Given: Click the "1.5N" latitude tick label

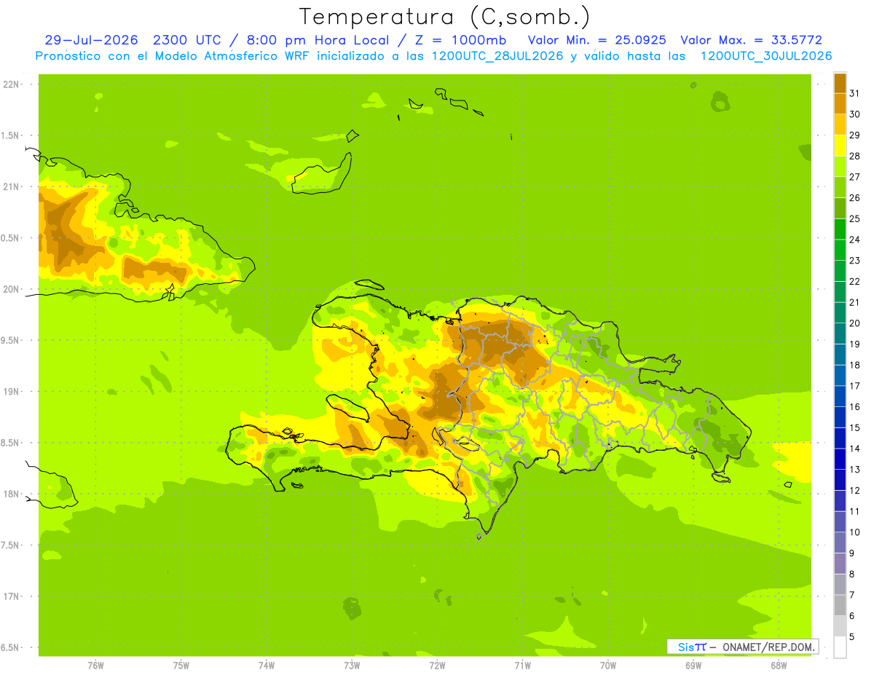Looking at the screenshot, I should point(11,135).
